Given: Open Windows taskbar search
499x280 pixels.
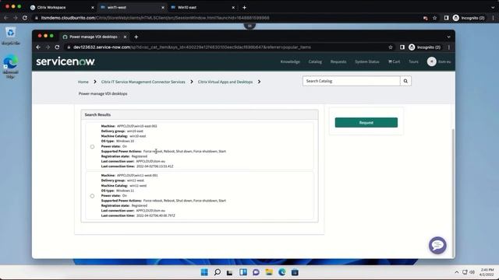Looking at the screenshot, I should [218, 272].
